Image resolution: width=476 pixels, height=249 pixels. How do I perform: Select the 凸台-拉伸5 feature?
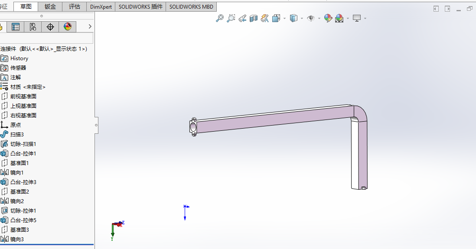click(23, 220)
